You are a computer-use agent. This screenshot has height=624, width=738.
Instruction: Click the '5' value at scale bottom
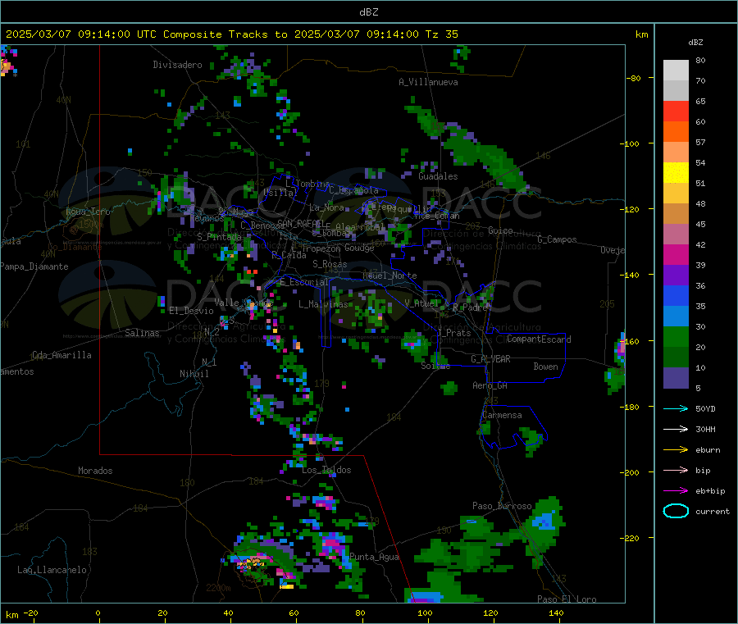(x=698, y=388)
